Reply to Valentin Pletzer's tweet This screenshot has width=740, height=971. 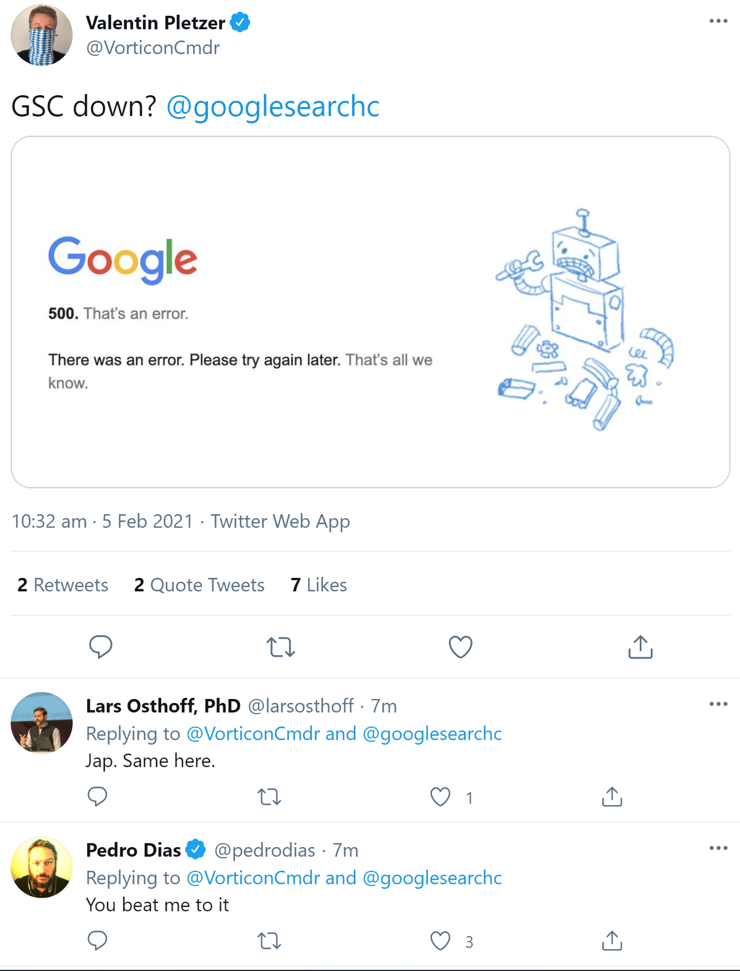[101, 647]
